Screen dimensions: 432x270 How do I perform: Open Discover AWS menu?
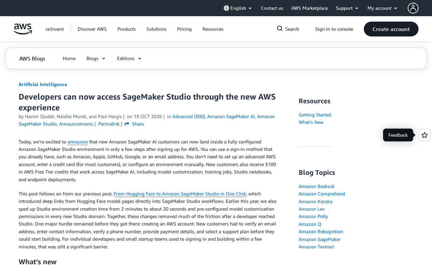(x=92, y=29)
